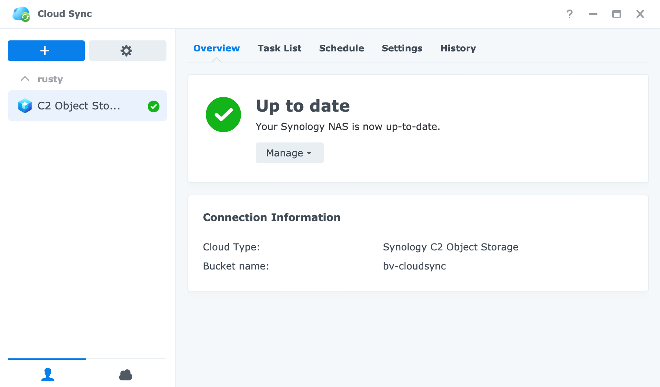The height and width of the screenshot is (387, 660).
Task: Click the Connection Information heading
Action: [272, 217]
